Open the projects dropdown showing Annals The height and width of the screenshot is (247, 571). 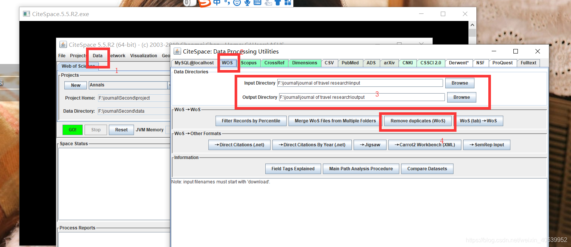pos(169,85)
